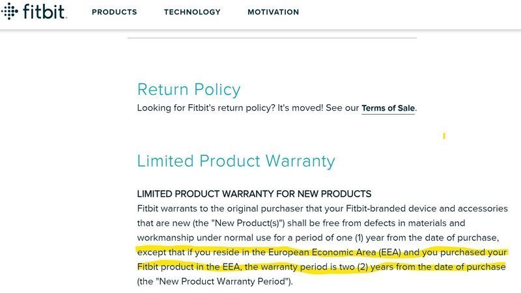The height and width of the screenshot is (293, 521).
Task: Click the LIMITED PRODUCT WARRANTY FOR NEW PRODUCTS subheading
Action: [x=254, y=194]
